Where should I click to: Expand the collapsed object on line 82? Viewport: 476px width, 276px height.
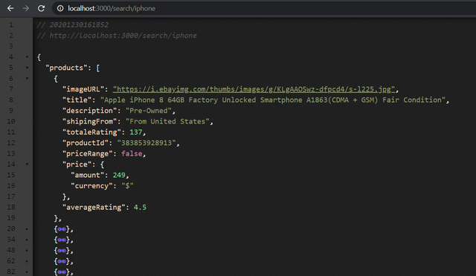(27, 272)
